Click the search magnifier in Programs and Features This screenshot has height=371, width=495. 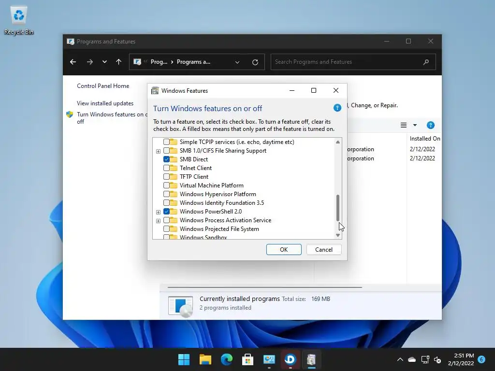pyautogui.click(x=426, y=62)
